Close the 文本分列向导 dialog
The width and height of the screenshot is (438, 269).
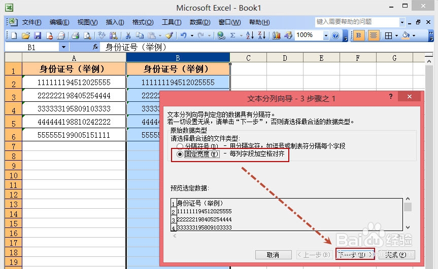tap(409, 96)
